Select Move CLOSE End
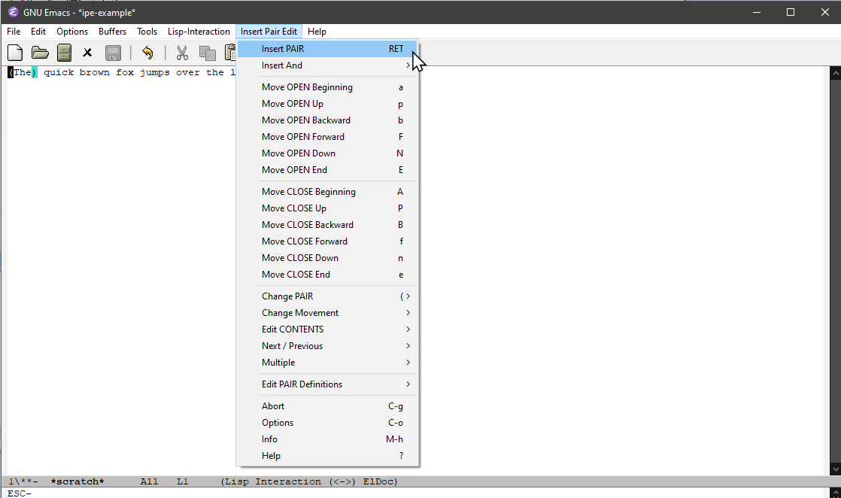The width and height of the screenshot is (841, 498). point(327,275)
